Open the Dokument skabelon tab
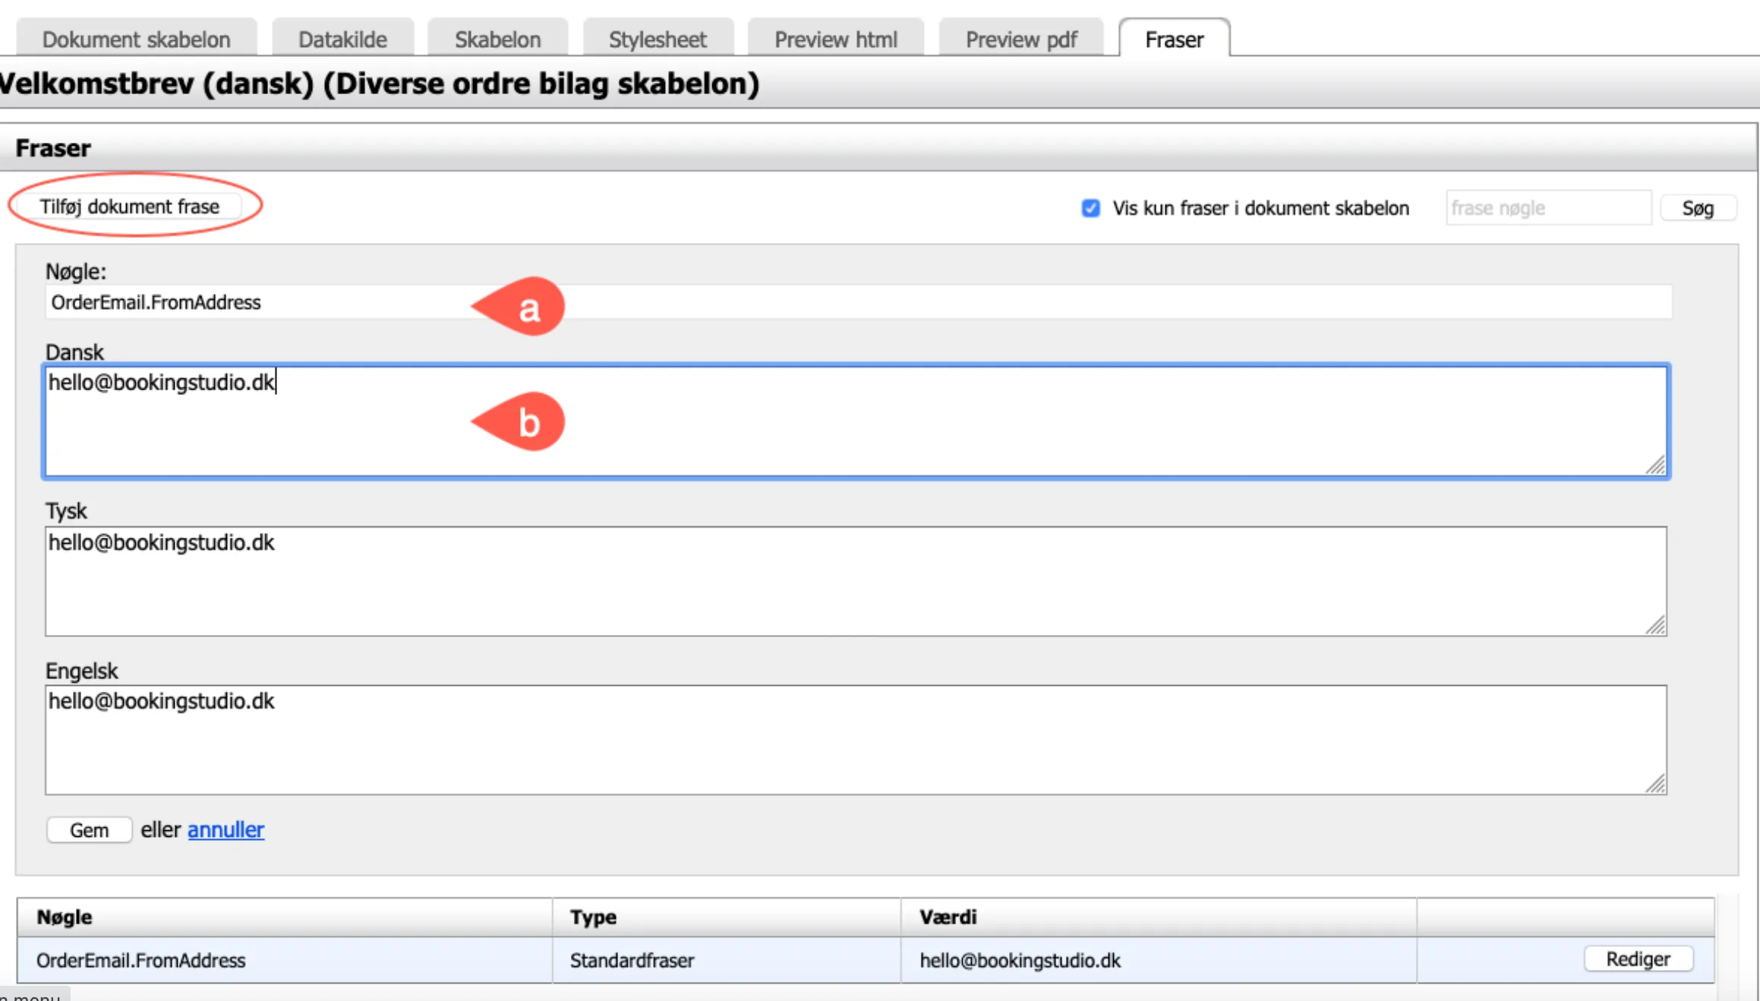 136,39
